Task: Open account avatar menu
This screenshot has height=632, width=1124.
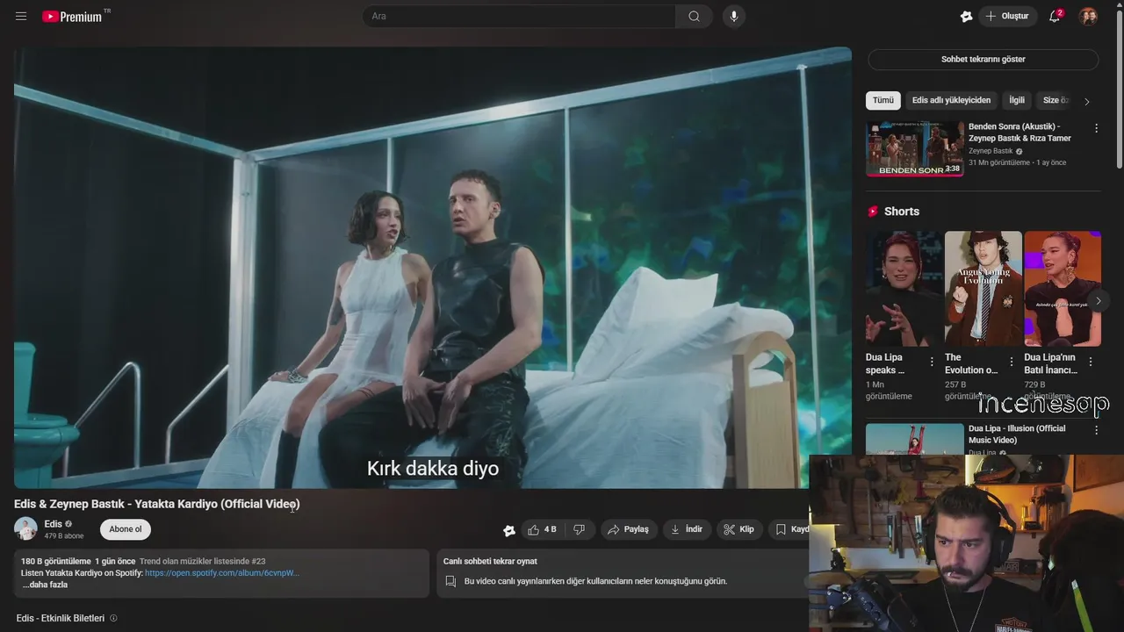Action: pyautogui.click(x=1088, y=16)
